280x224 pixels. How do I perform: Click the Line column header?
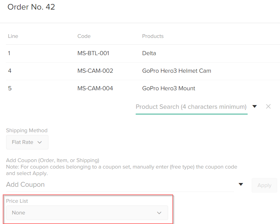[x=13, y=36]
